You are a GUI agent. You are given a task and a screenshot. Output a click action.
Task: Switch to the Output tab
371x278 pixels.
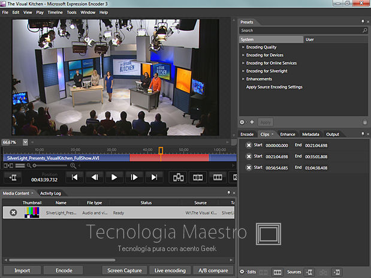coord(333,134)
